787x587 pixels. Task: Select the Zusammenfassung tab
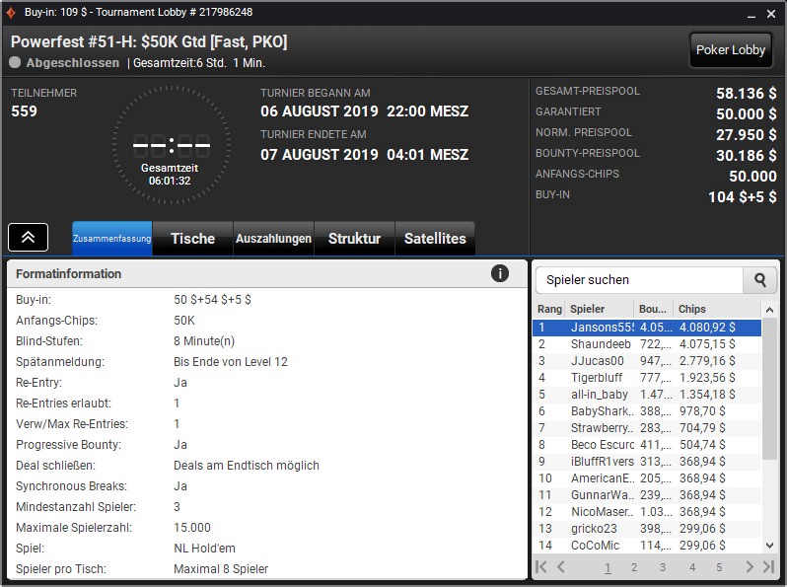pos(111,239)
